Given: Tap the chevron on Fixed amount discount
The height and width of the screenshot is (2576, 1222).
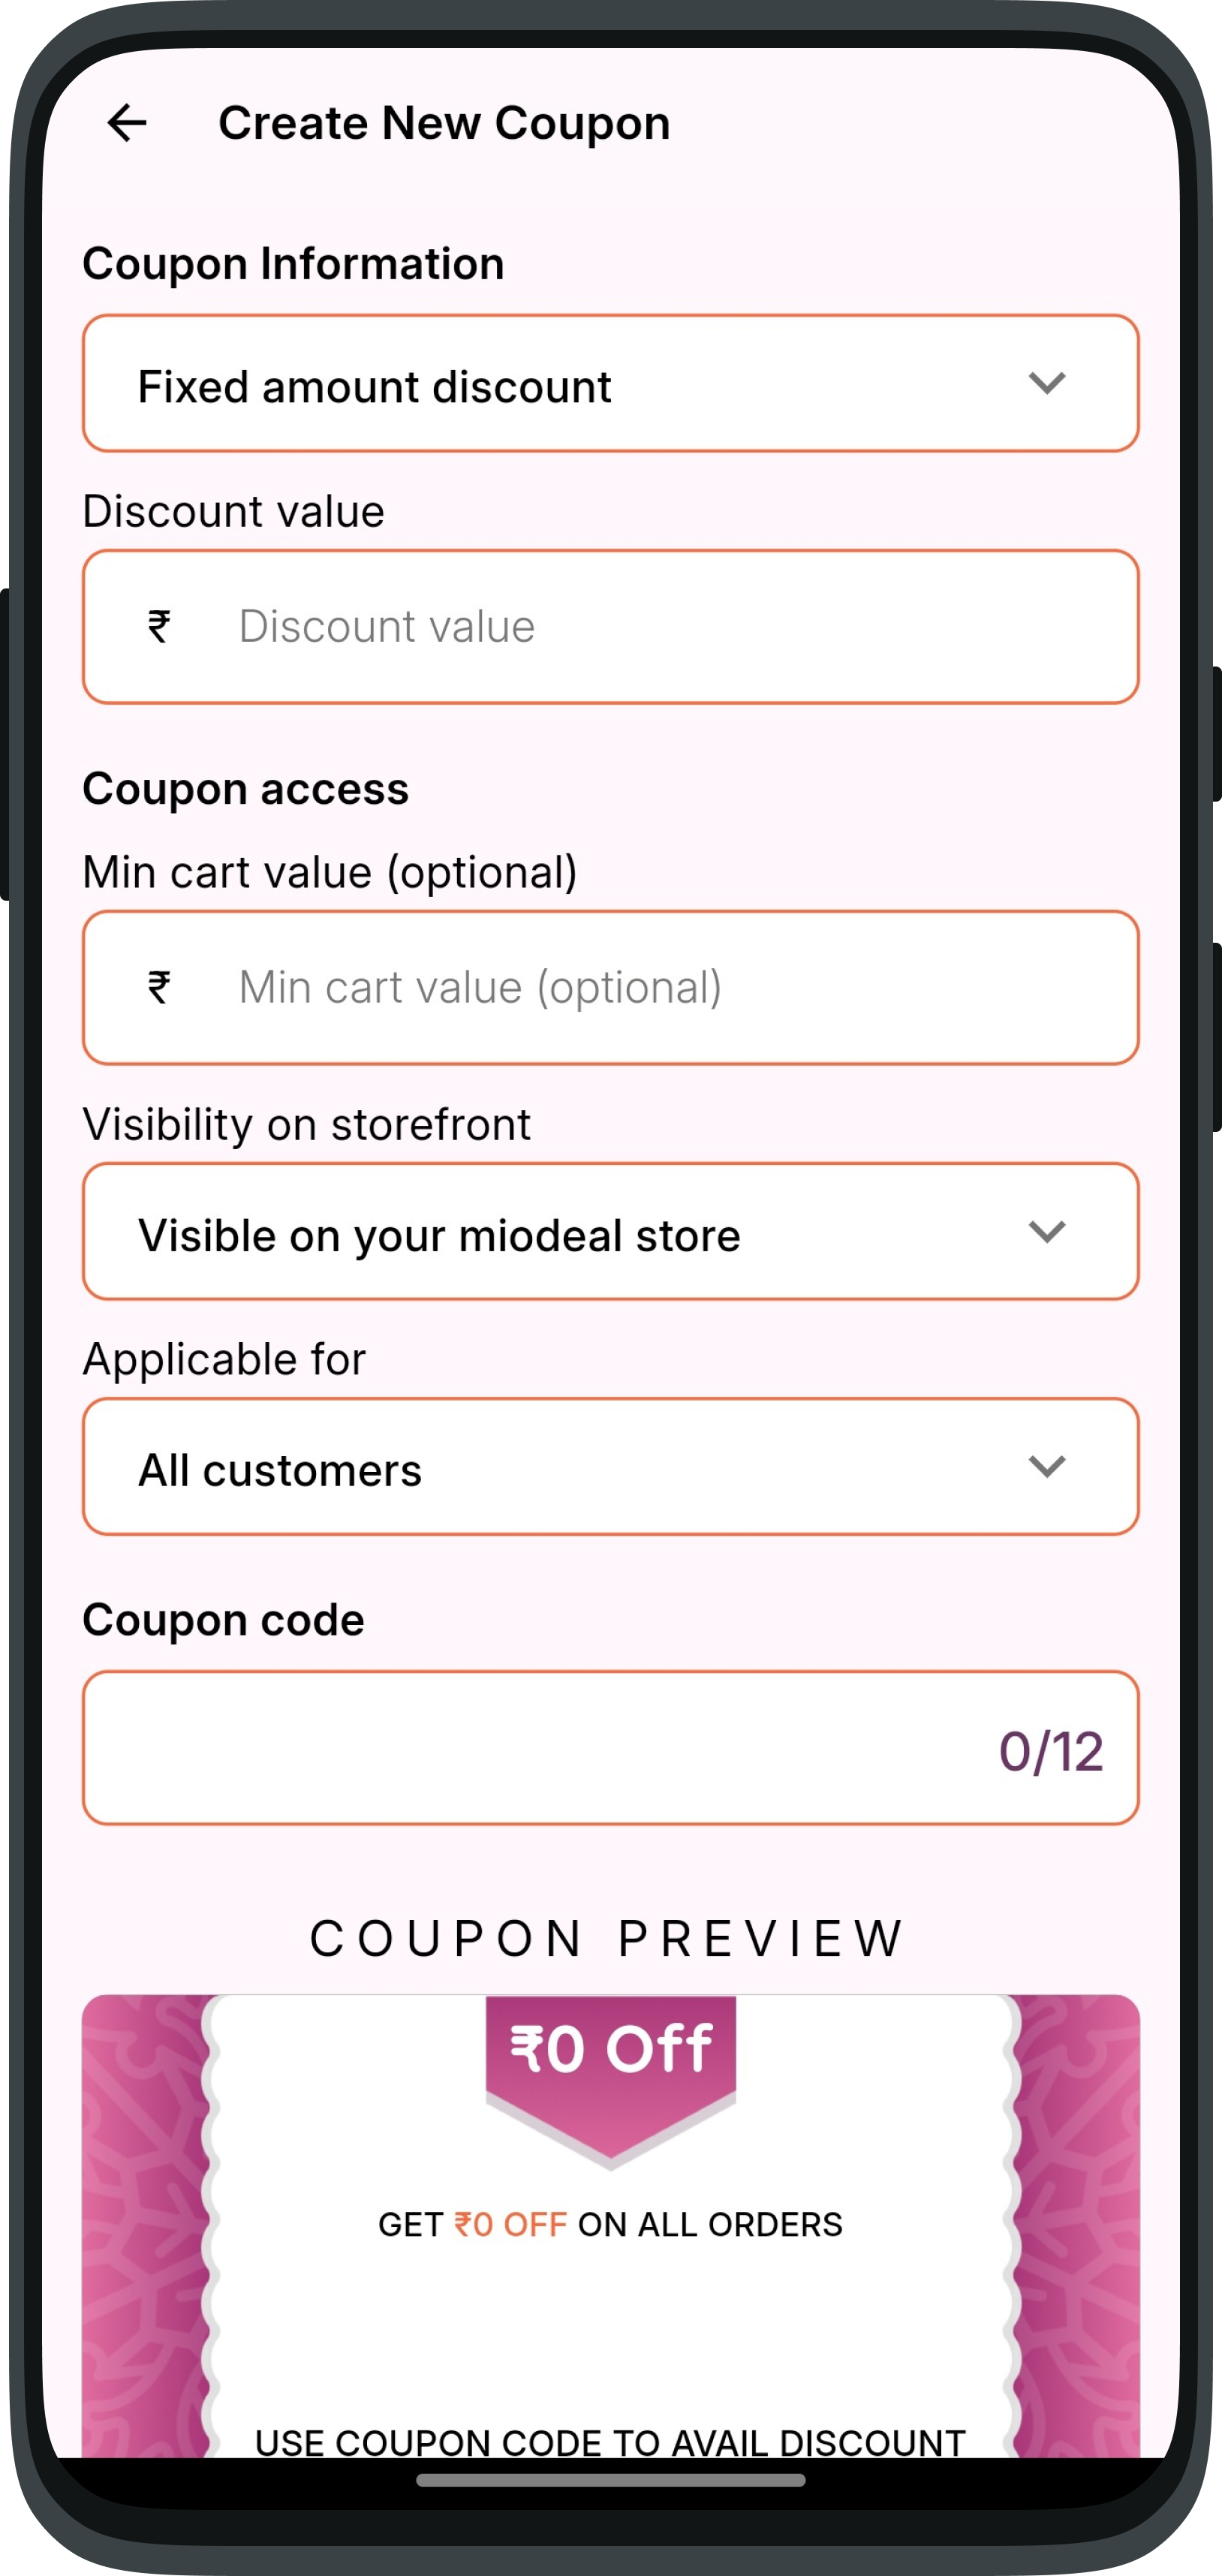Looking at the screenshot, I should 1047,383.
